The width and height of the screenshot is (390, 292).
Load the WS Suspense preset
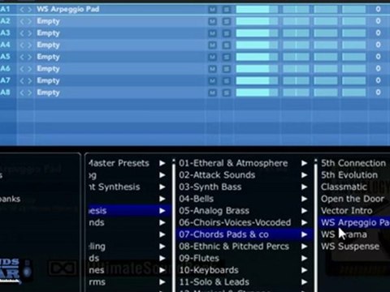click(x=350, y=247)
